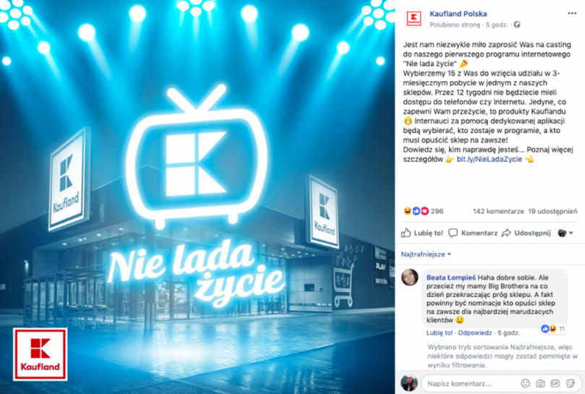This screenshot has width=585, height=394.
Task: Open the sticker picker icon
Action: tap(571, 383)
